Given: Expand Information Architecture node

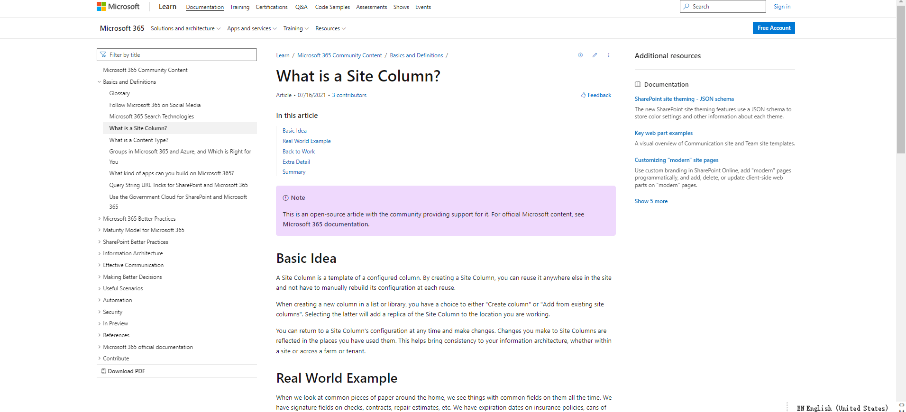Looking at the screenshot, I should pos(99,253).
